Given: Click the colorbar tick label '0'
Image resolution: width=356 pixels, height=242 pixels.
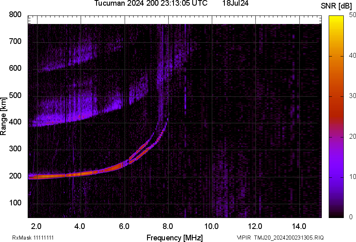Looking at the screenshot, I should click(x=351, y=217).
